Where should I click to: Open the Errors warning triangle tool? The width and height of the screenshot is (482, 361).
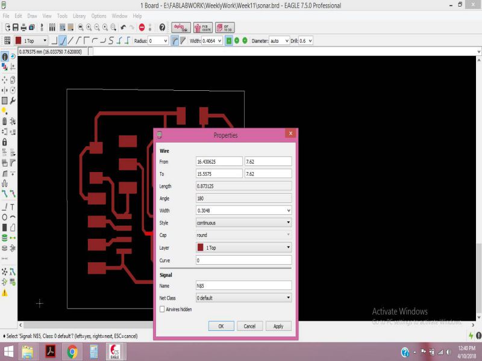5,293
